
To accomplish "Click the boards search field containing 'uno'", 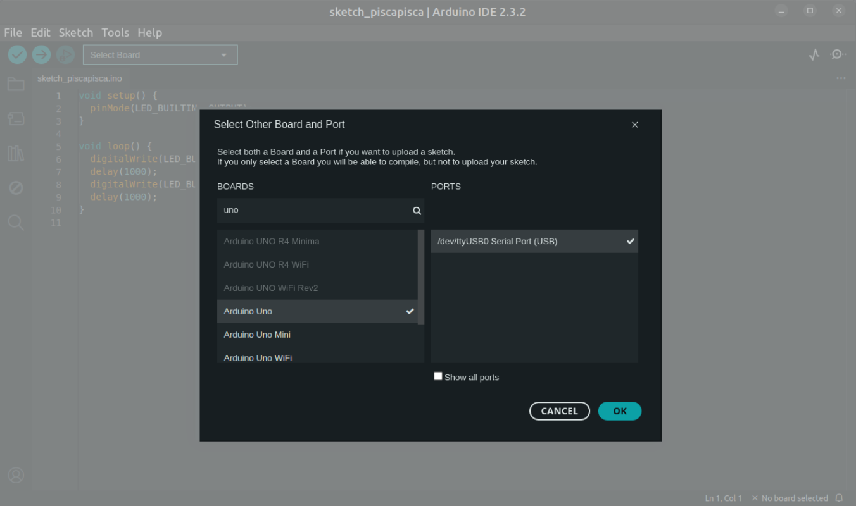I will [320, 211].
